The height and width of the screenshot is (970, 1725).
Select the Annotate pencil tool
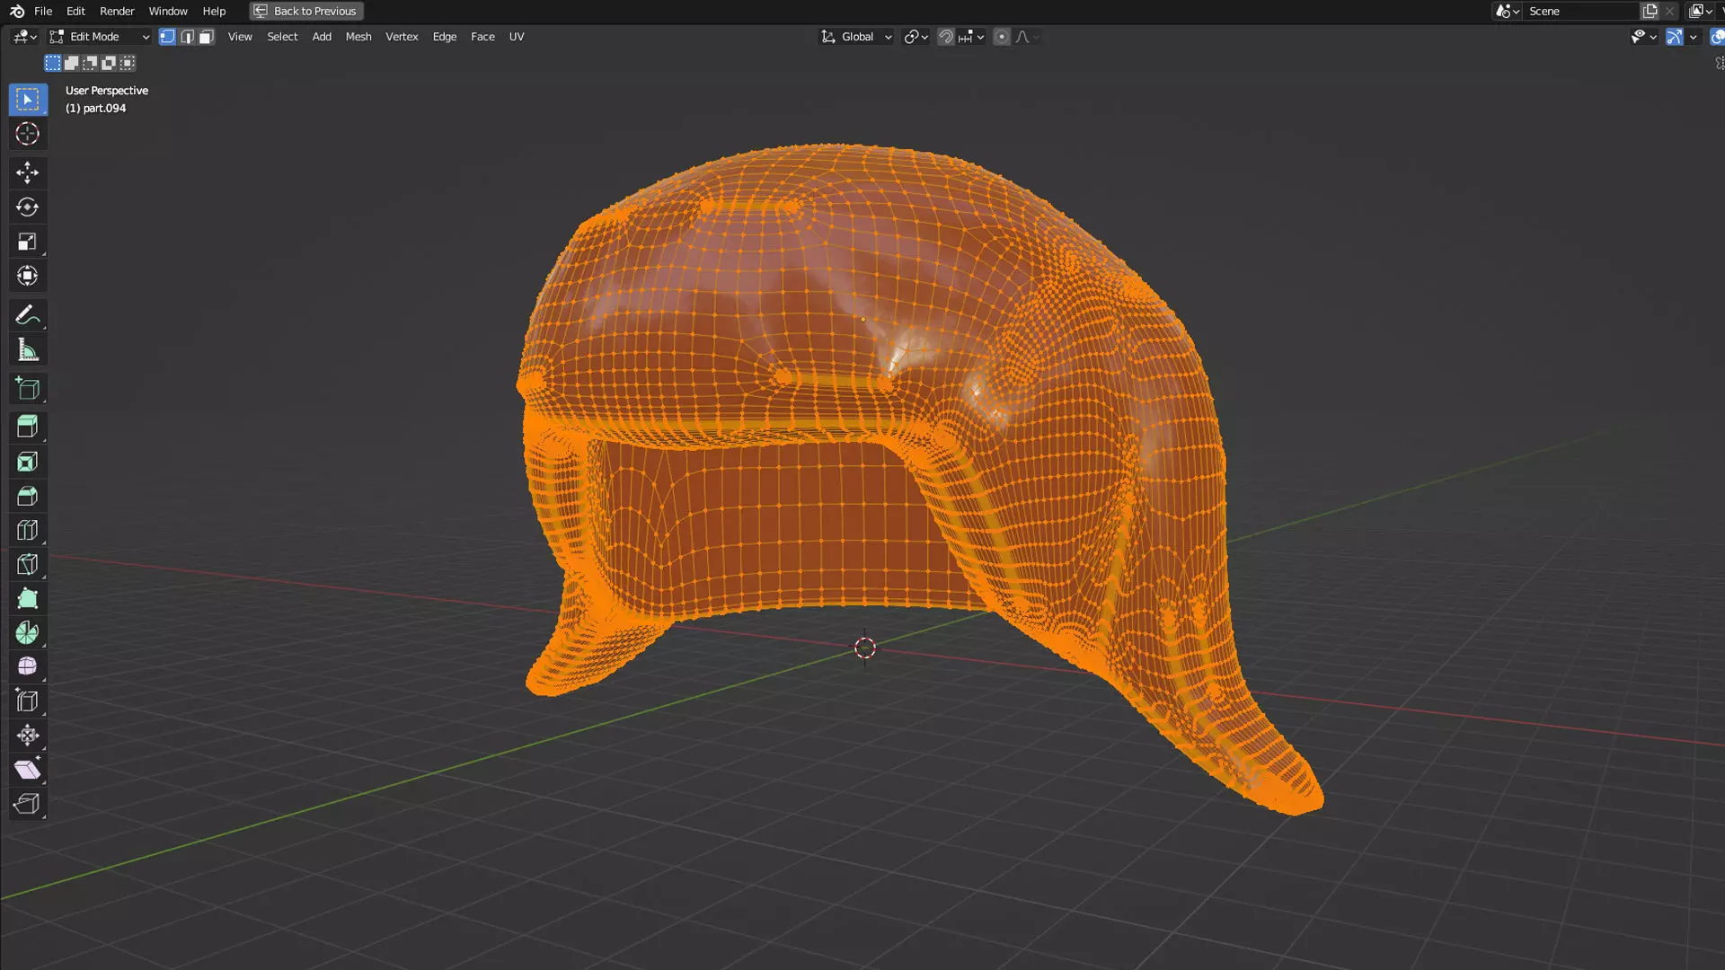click(x=27, y=315)
